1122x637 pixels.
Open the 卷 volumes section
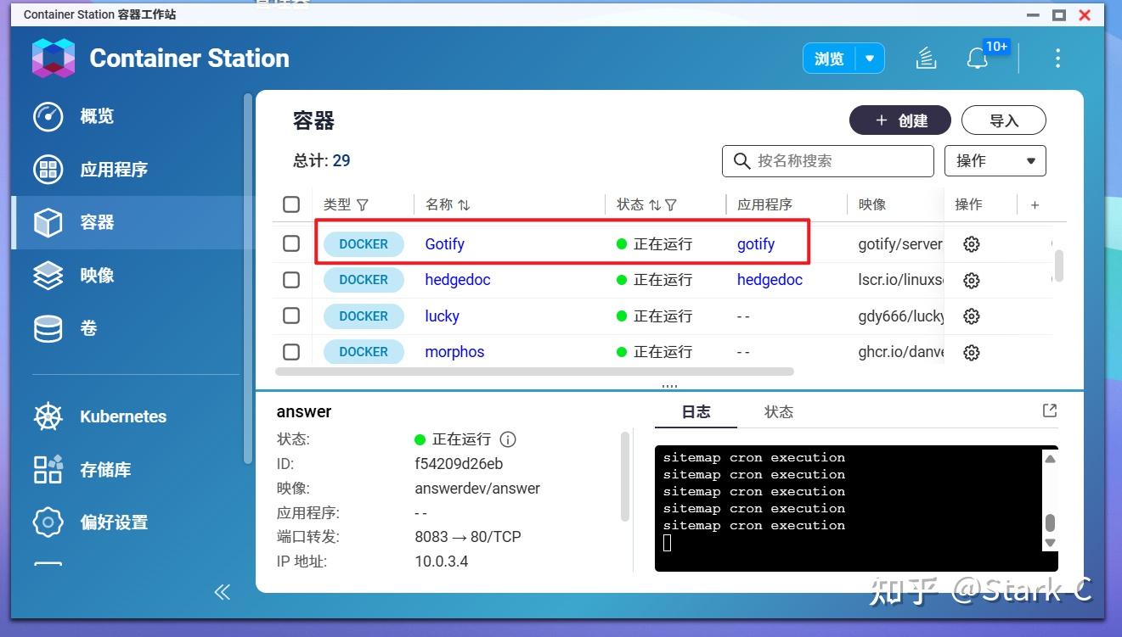tap(88, 328)
